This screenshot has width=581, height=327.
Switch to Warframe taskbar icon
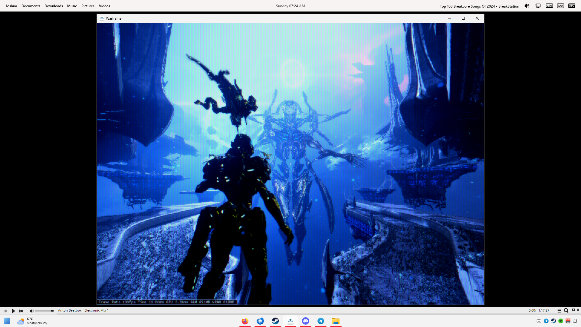pyautogui.click(x=290, y=321)
